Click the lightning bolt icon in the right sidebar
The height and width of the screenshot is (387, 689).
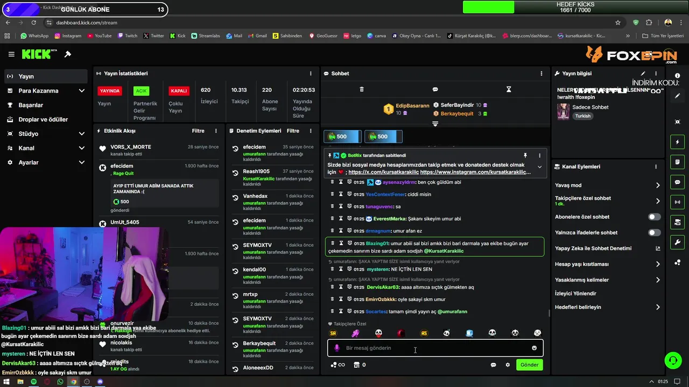(677, 142)
